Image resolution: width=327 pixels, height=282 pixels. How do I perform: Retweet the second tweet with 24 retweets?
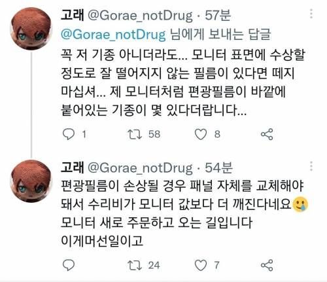pos(135,265)
